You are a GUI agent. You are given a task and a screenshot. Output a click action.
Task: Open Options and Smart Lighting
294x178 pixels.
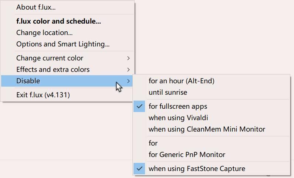click(x=63, y=44)
